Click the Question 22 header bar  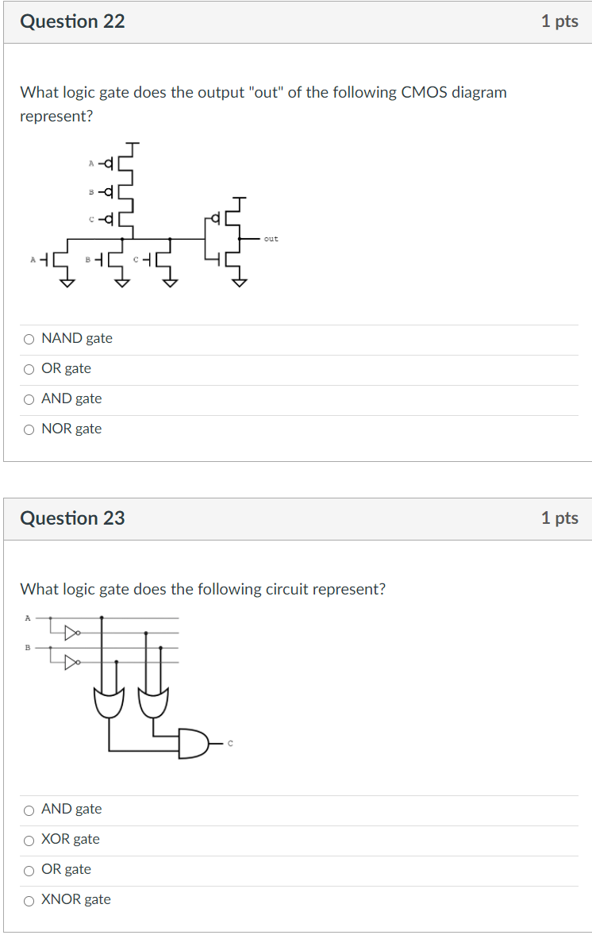[x=72, y=21]
